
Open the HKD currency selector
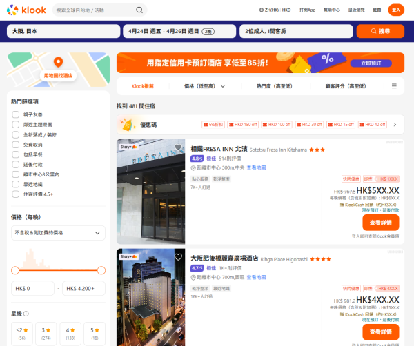286,10
